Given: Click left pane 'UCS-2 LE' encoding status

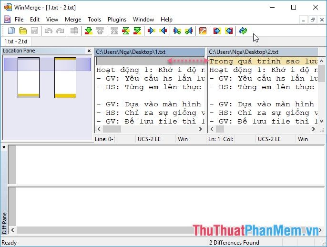Looking at the screenshot, I should (149, 139).
